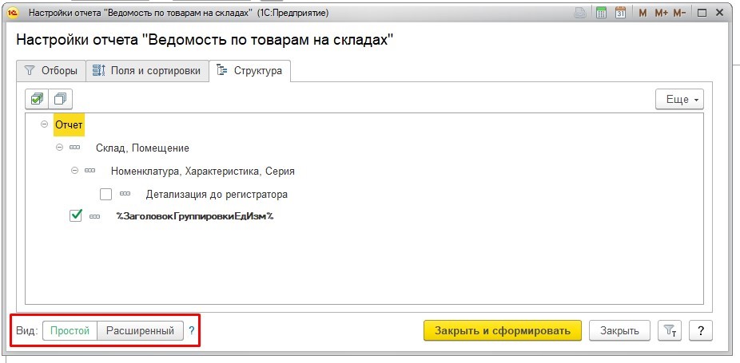Screen dimensions: 740x363
Task: Collapse the Склад, Помещение grouping
Action: (x=59, y=148)
